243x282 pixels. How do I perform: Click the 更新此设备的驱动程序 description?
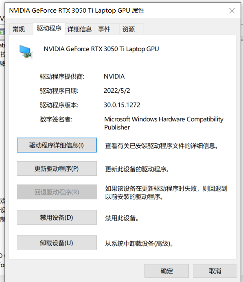pos(137,169)
